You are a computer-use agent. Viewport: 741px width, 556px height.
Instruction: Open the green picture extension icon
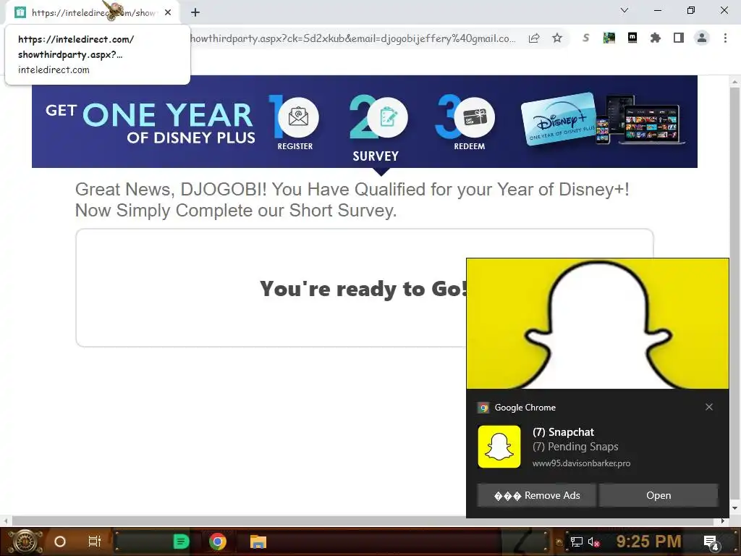coord(609,38)
